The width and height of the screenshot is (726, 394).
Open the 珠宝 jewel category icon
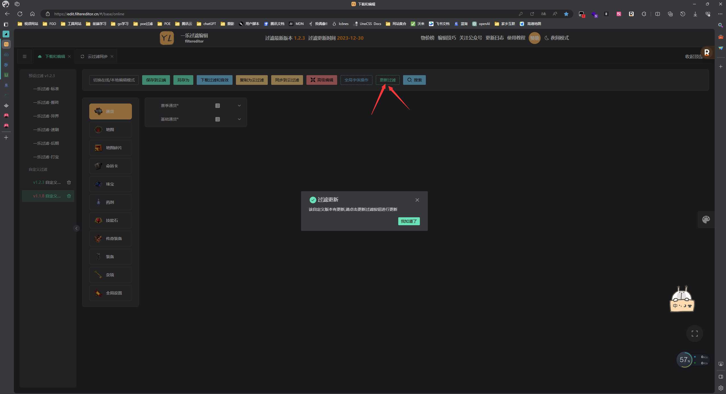click(x=98, y=184)
